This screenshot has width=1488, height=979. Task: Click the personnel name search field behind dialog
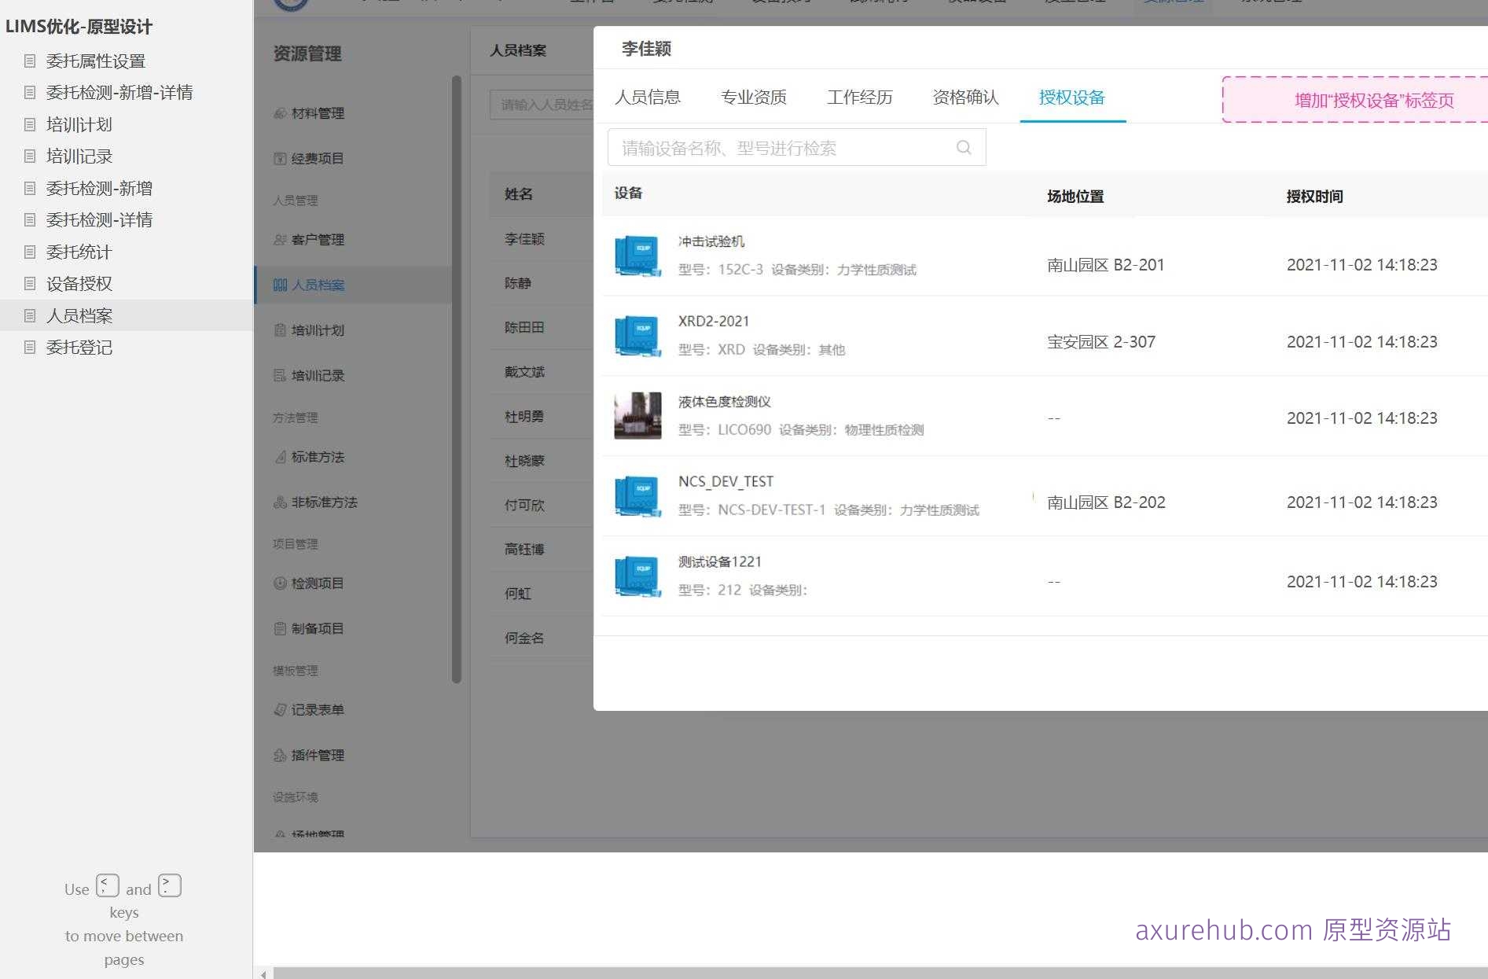pyautogui.click(x=542, y=105)
